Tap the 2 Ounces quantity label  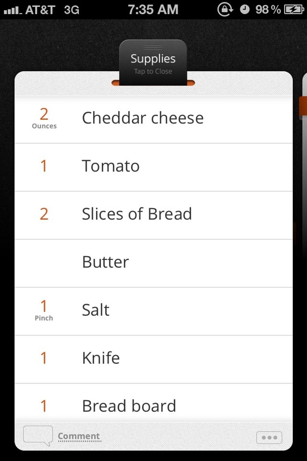[x=44, y=118]
